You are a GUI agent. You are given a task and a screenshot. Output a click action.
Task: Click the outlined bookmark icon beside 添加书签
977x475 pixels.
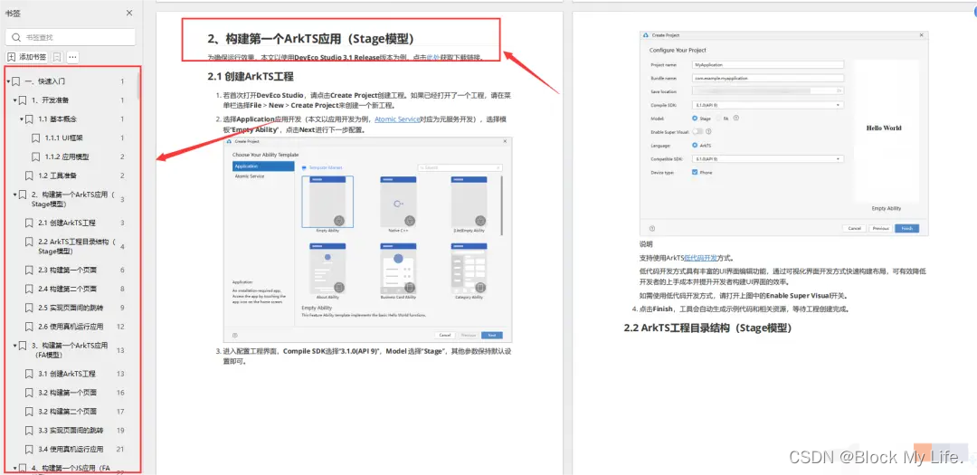(x=57, y=57)
